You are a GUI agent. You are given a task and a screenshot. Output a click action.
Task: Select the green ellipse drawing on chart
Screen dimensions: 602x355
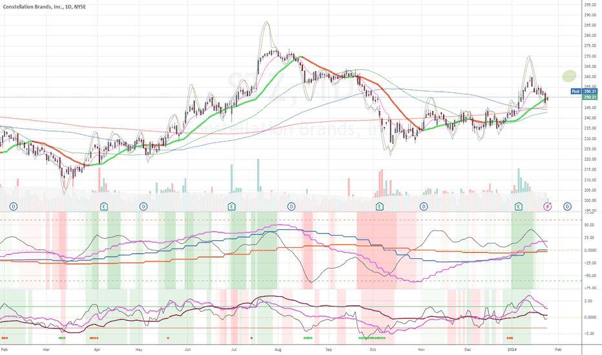pyautogui.click(x=569, y=76)
